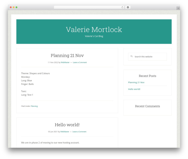The image size is (188, 159).
Task: Click the Lang: Test 1 line
Action: pos(27,95)
